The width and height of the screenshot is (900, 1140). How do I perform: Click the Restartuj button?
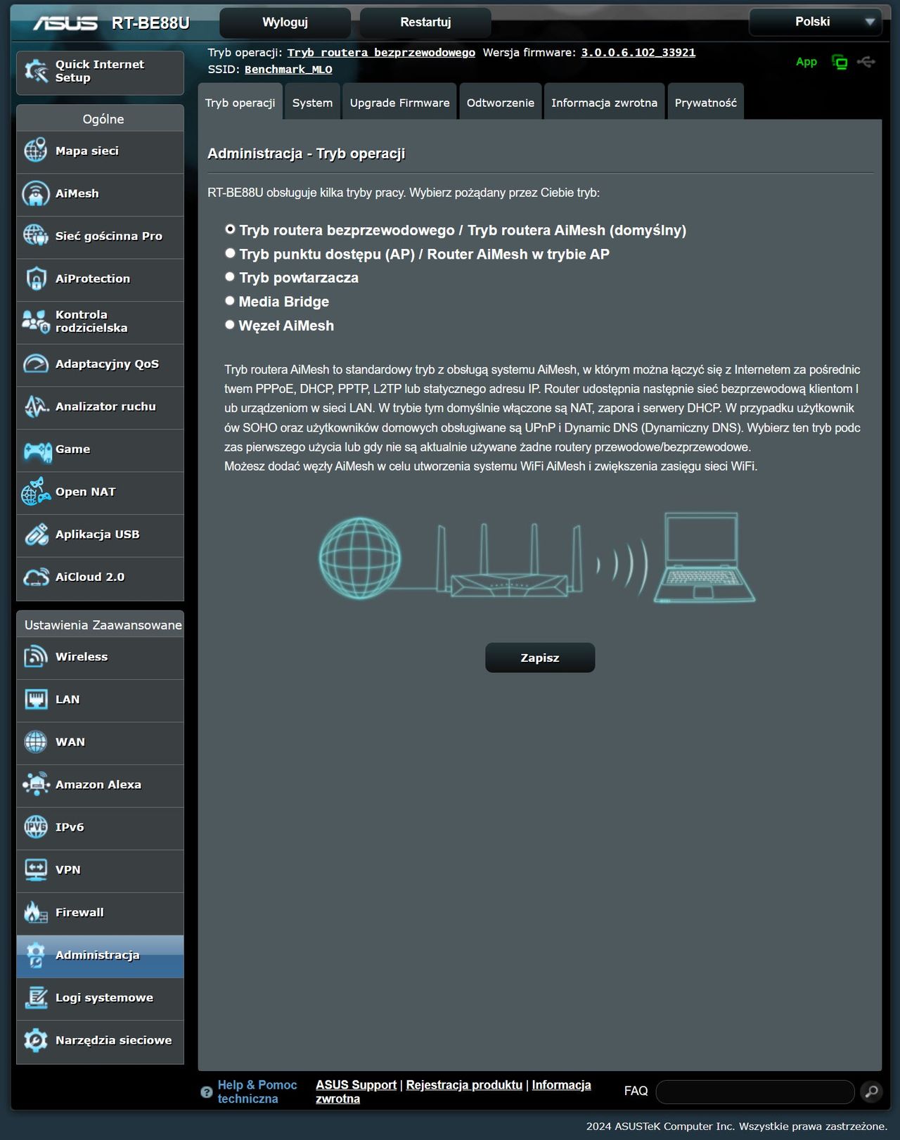click(425, 23)
